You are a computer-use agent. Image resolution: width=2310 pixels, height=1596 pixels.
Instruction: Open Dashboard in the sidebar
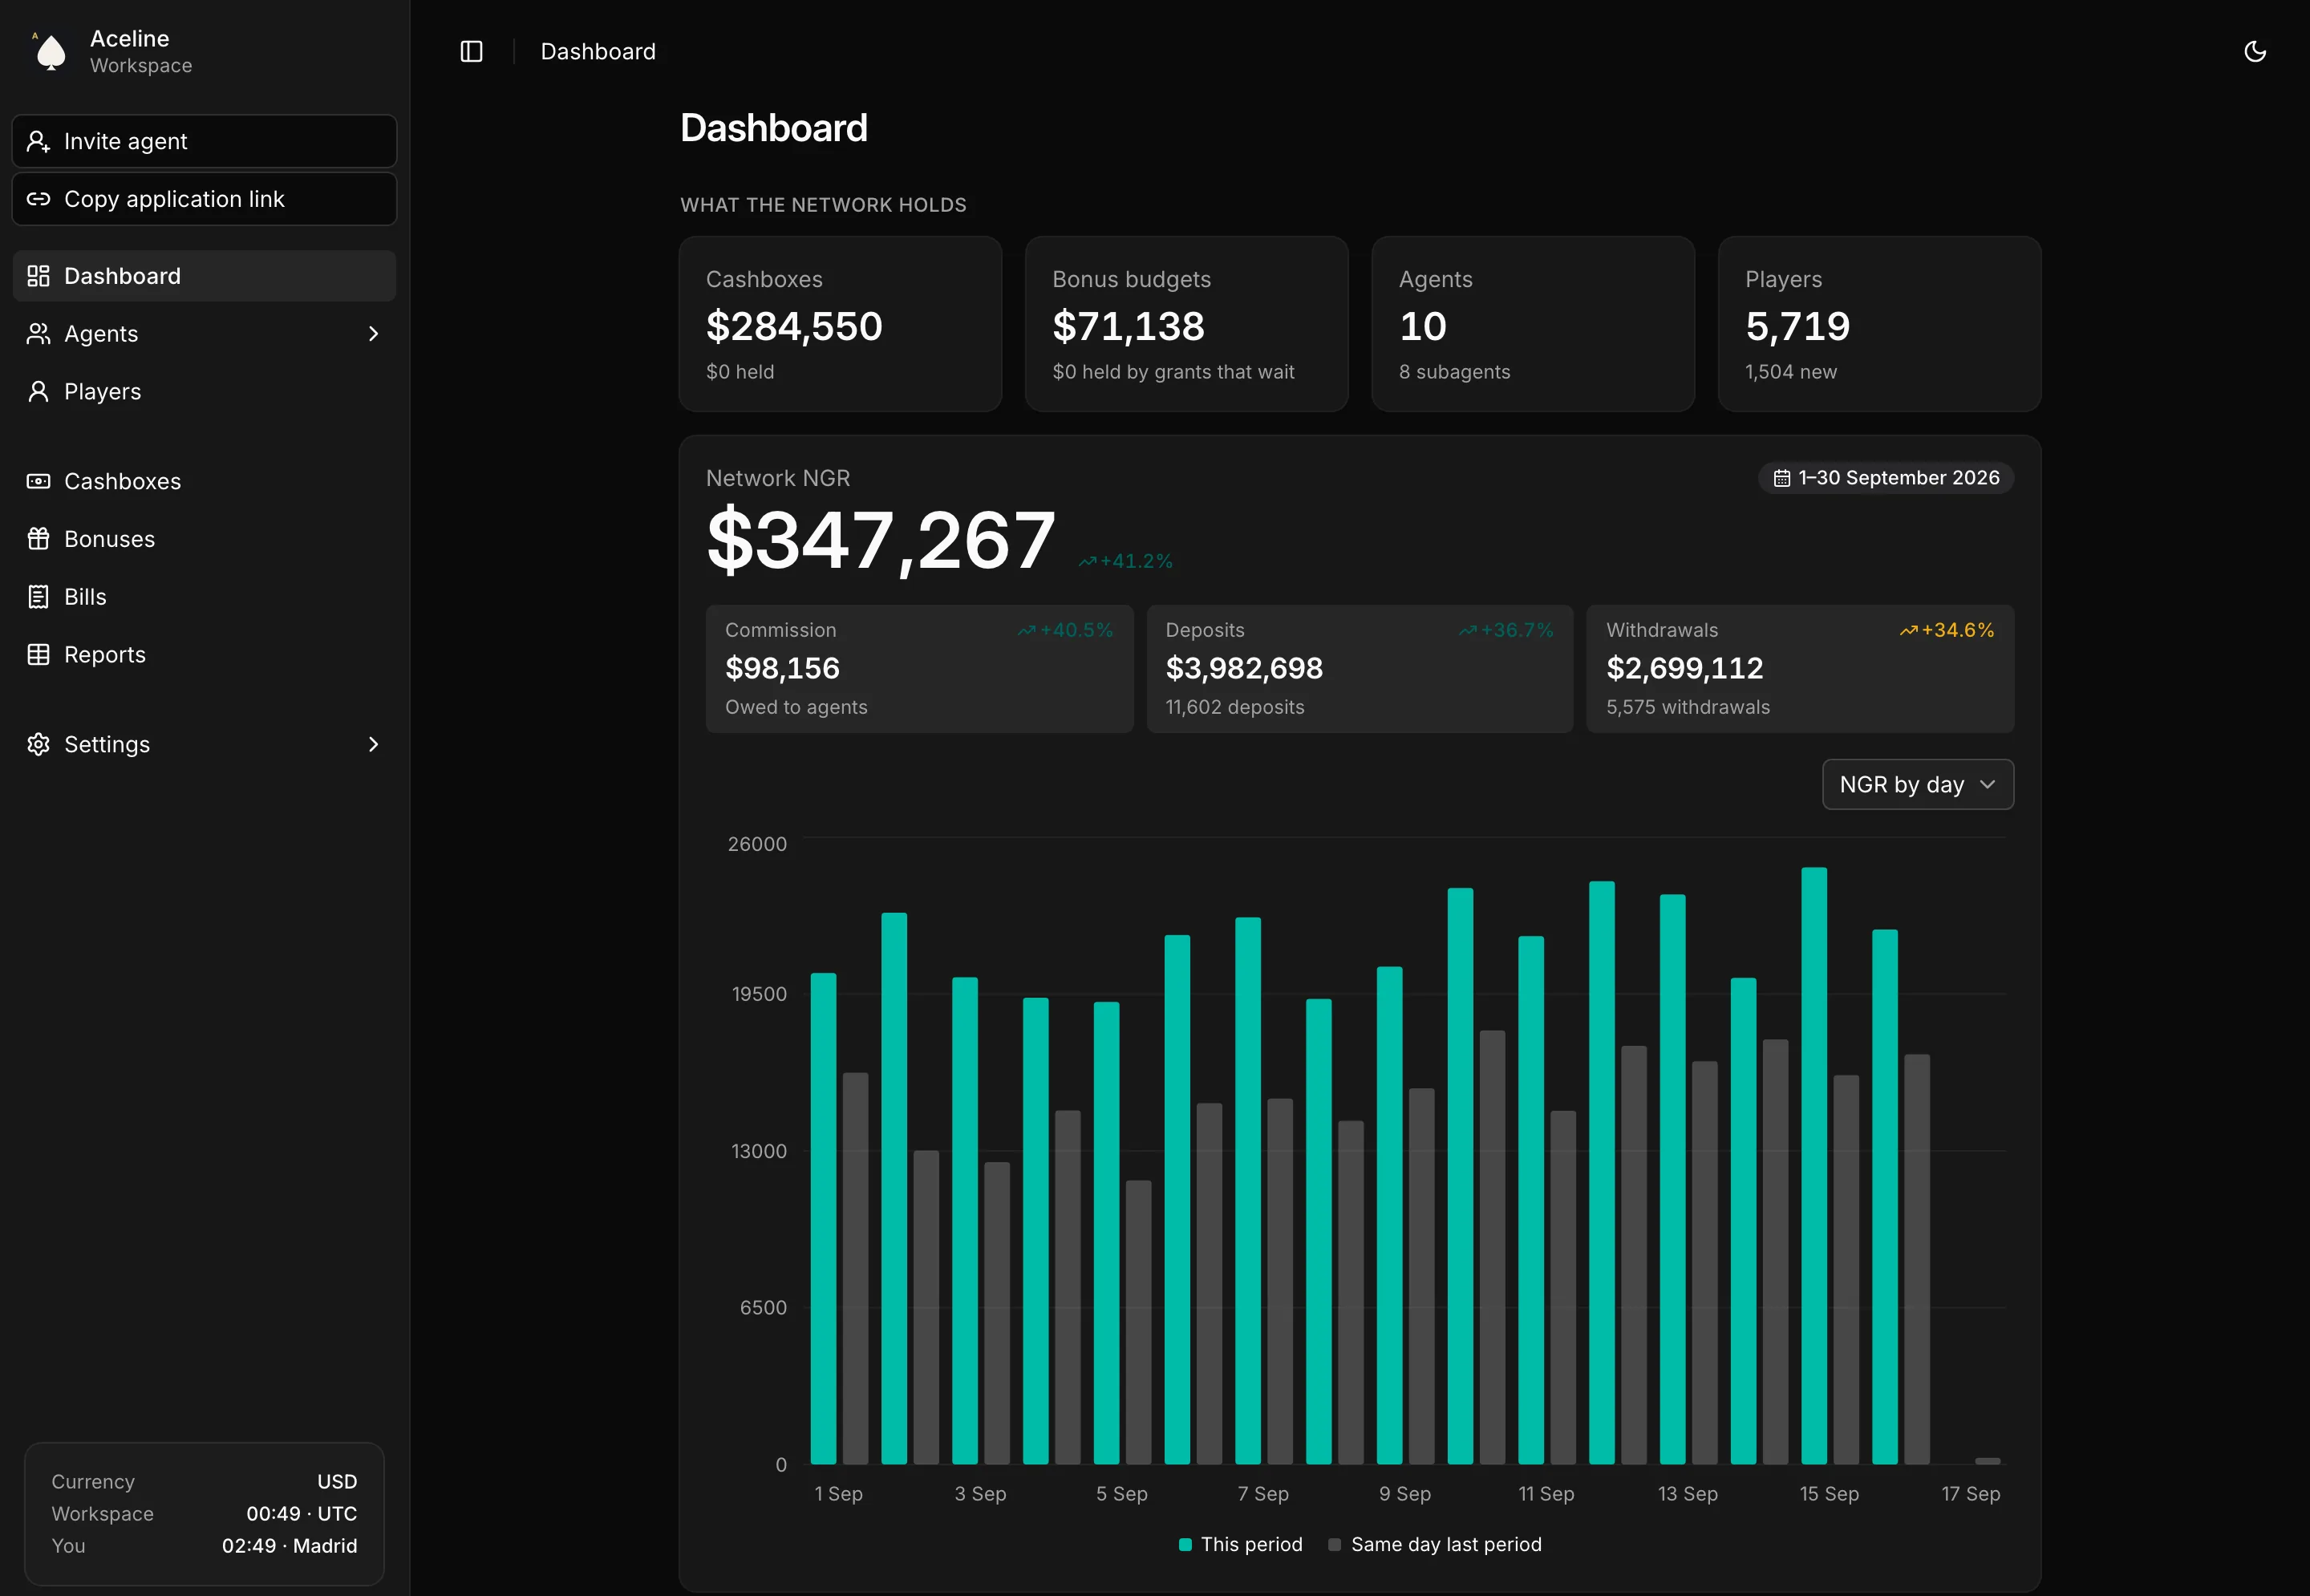[204, 276]
